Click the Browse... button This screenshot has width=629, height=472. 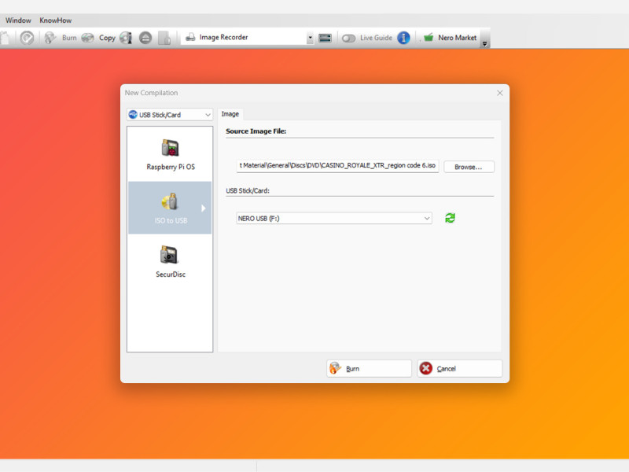(x=469, y=167)
